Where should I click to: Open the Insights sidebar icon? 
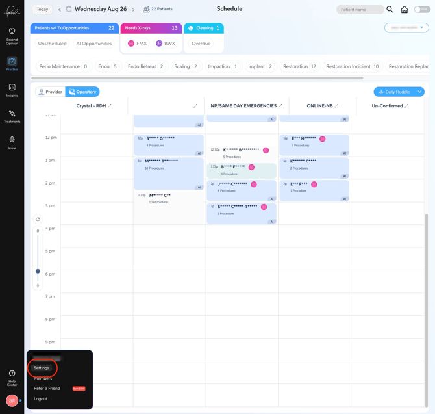point(12,88)
